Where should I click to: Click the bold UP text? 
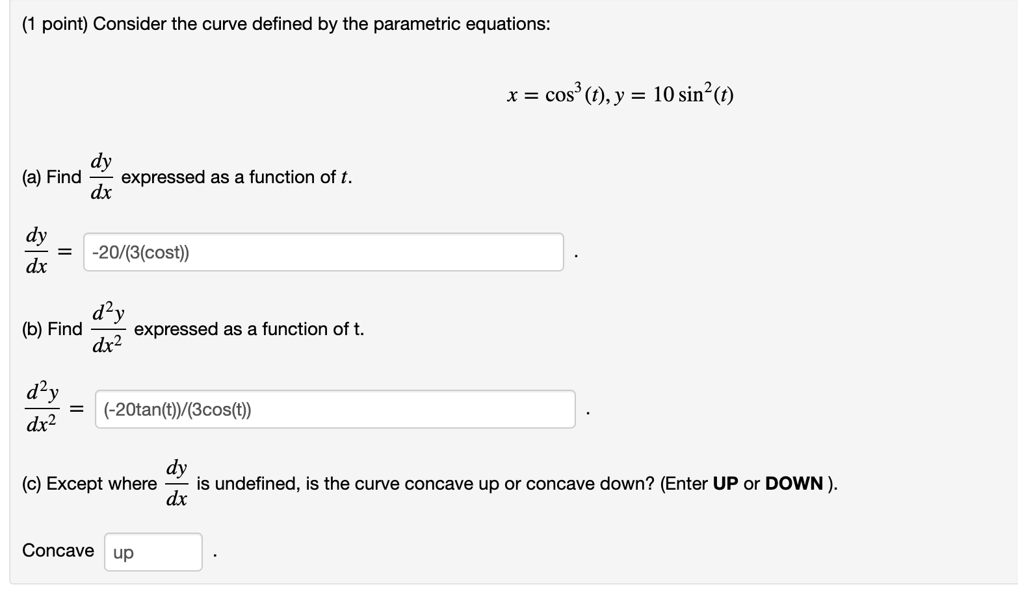(x=726, y=483)
